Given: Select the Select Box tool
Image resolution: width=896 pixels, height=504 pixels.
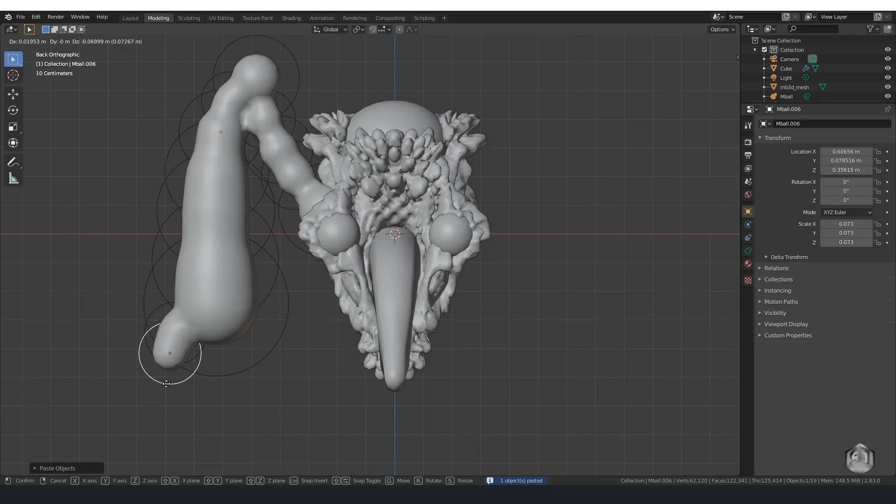Looking at the screenshot, I should [x=13, y=59].
